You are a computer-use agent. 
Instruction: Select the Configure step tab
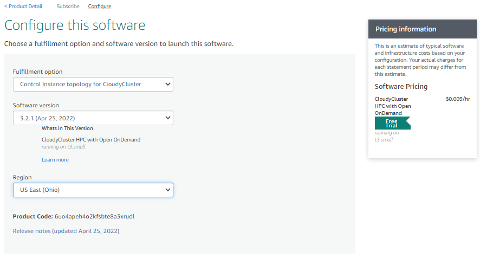click(x=100, y=6)
